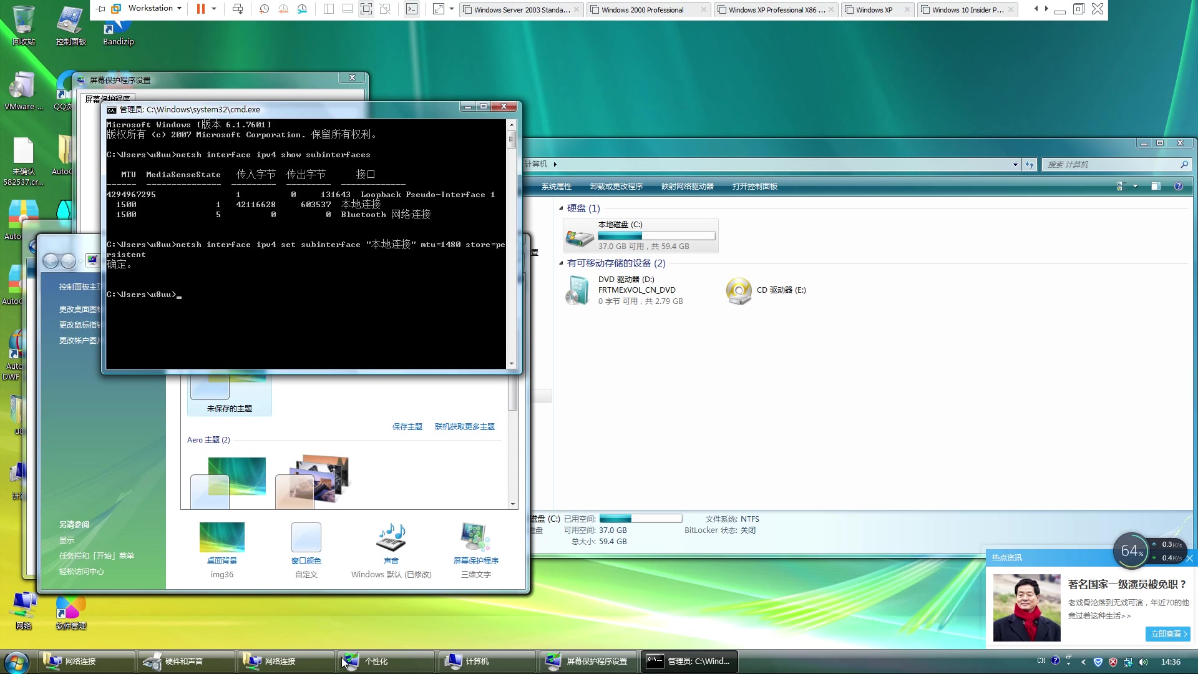Click the Unity mode icon in VMware toolbar
The height and width of the screenshot is (674, 1198).
tap(385, 9)
